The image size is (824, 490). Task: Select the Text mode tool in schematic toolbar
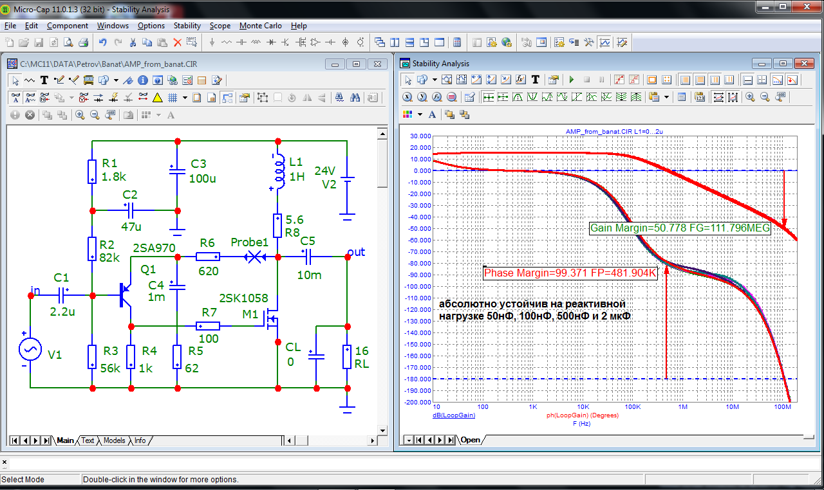click(x=44, y=80)
